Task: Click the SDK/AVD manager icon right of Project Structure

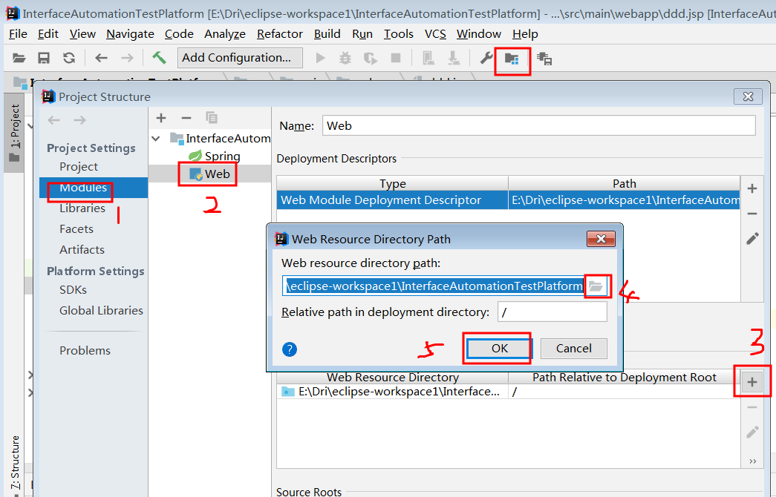Action: tap(544, 59)
